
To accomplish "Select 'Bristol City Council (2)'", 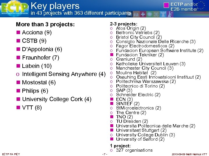I will [x=139, y=37].
